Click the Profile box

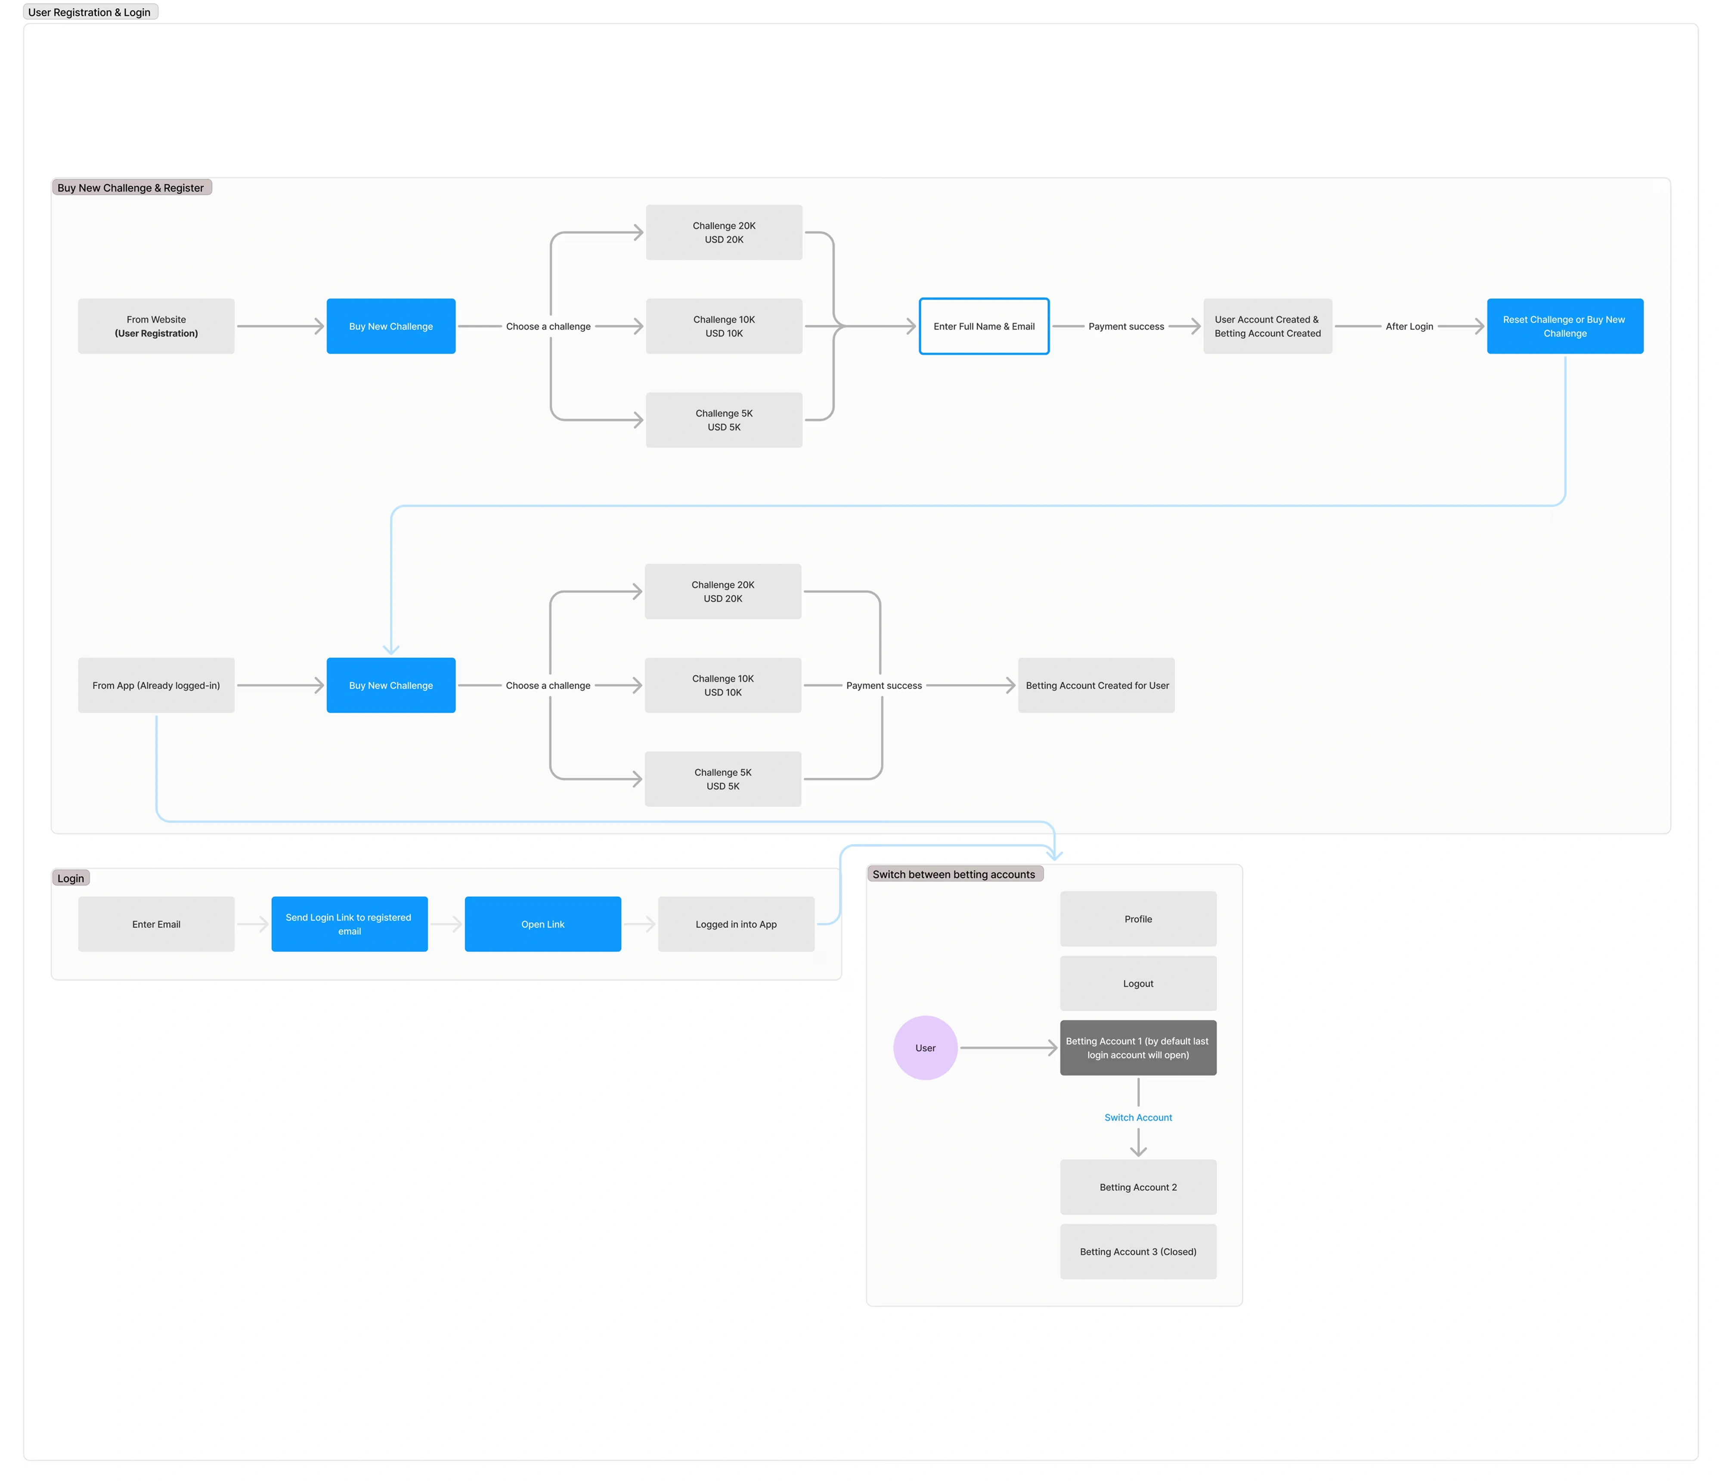pyautogui.click(x=1138, y=919)
